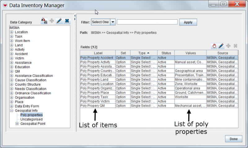Select the Country Structure tree item
This screenshot has width=248, height=148.
28,84
